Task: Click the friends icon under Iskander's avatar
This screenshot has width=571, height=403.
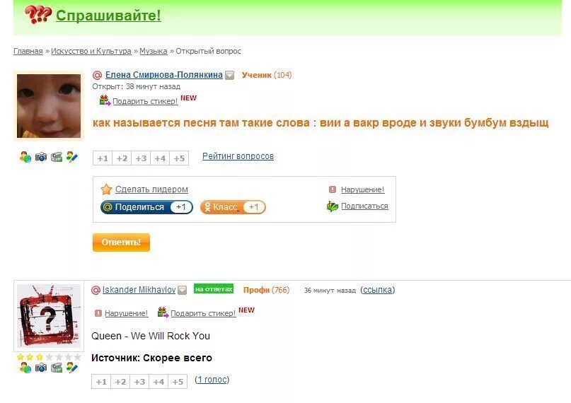Action: click(x=25, y=368)
